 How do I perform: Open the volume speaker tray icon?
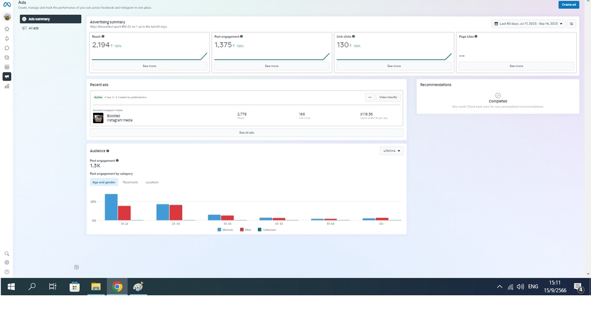[x=521, y=287]
